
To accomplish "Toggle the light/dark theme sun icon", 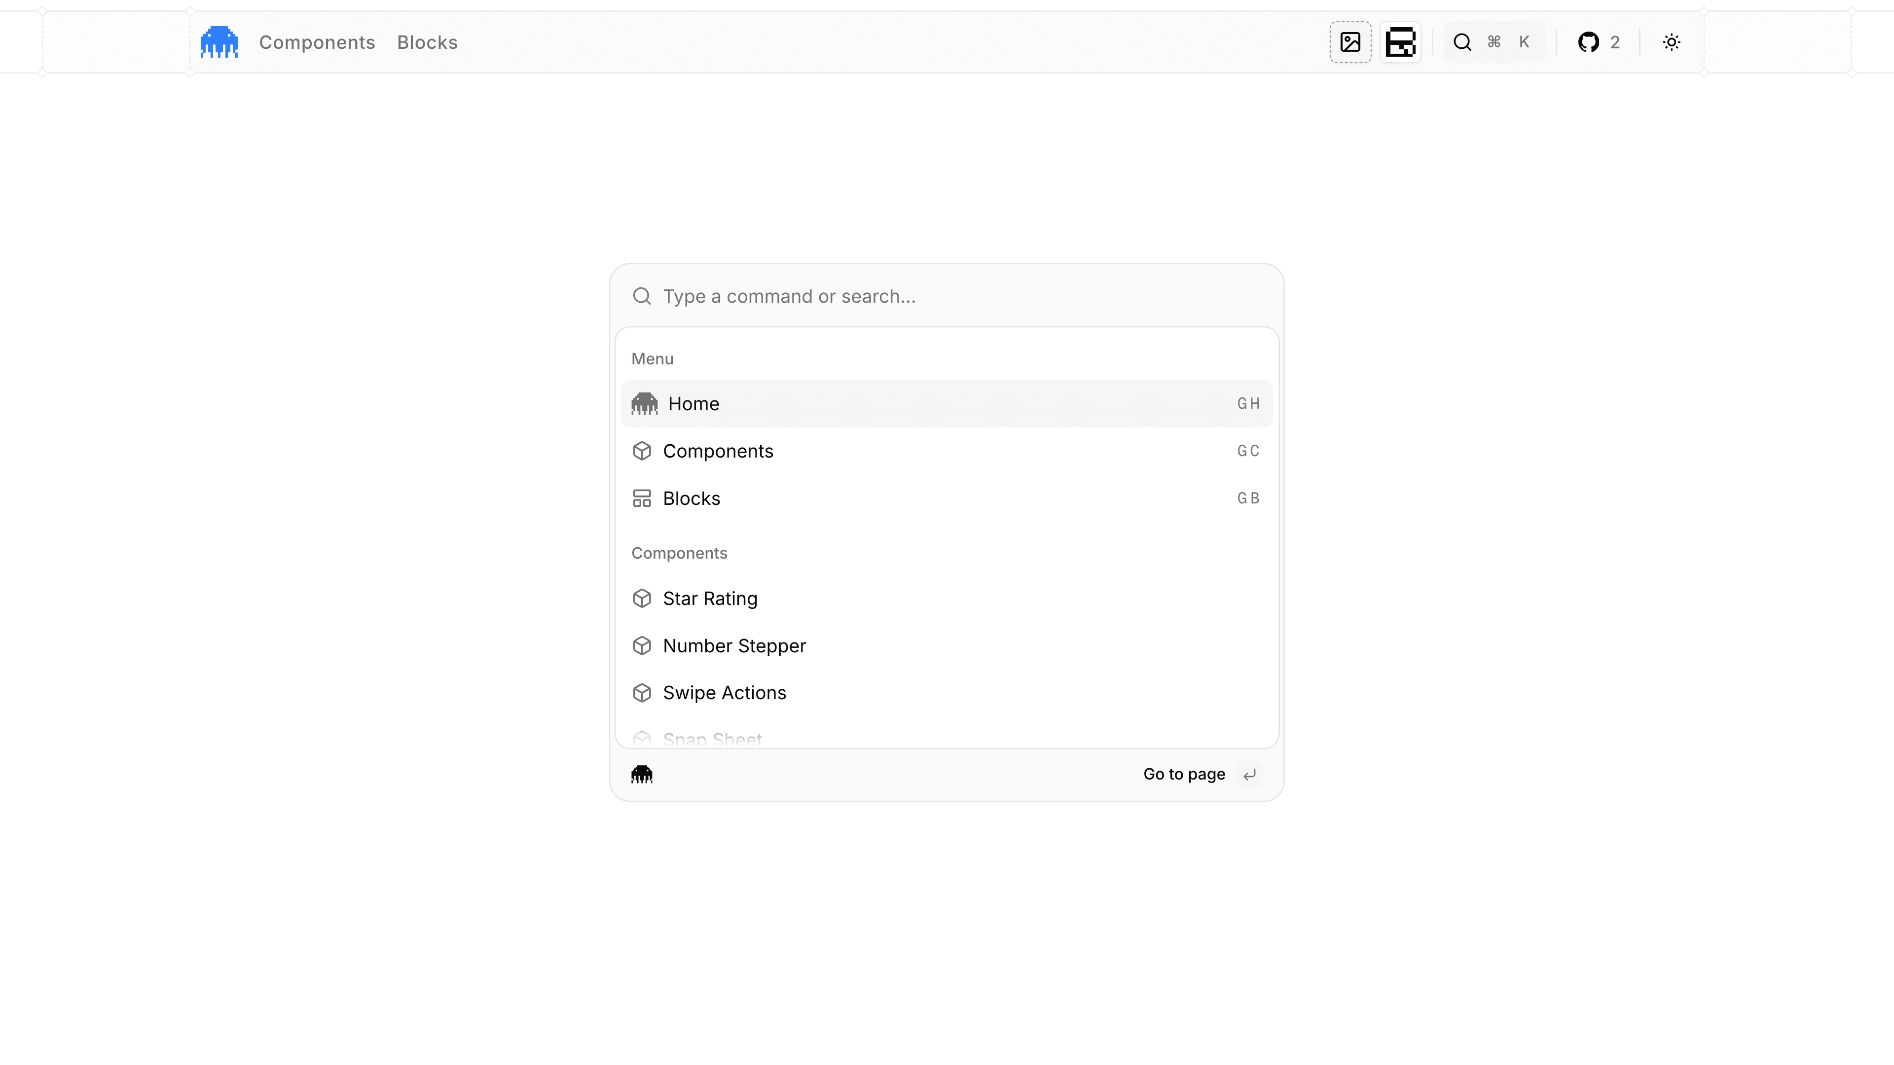I will click(1671, 42).
